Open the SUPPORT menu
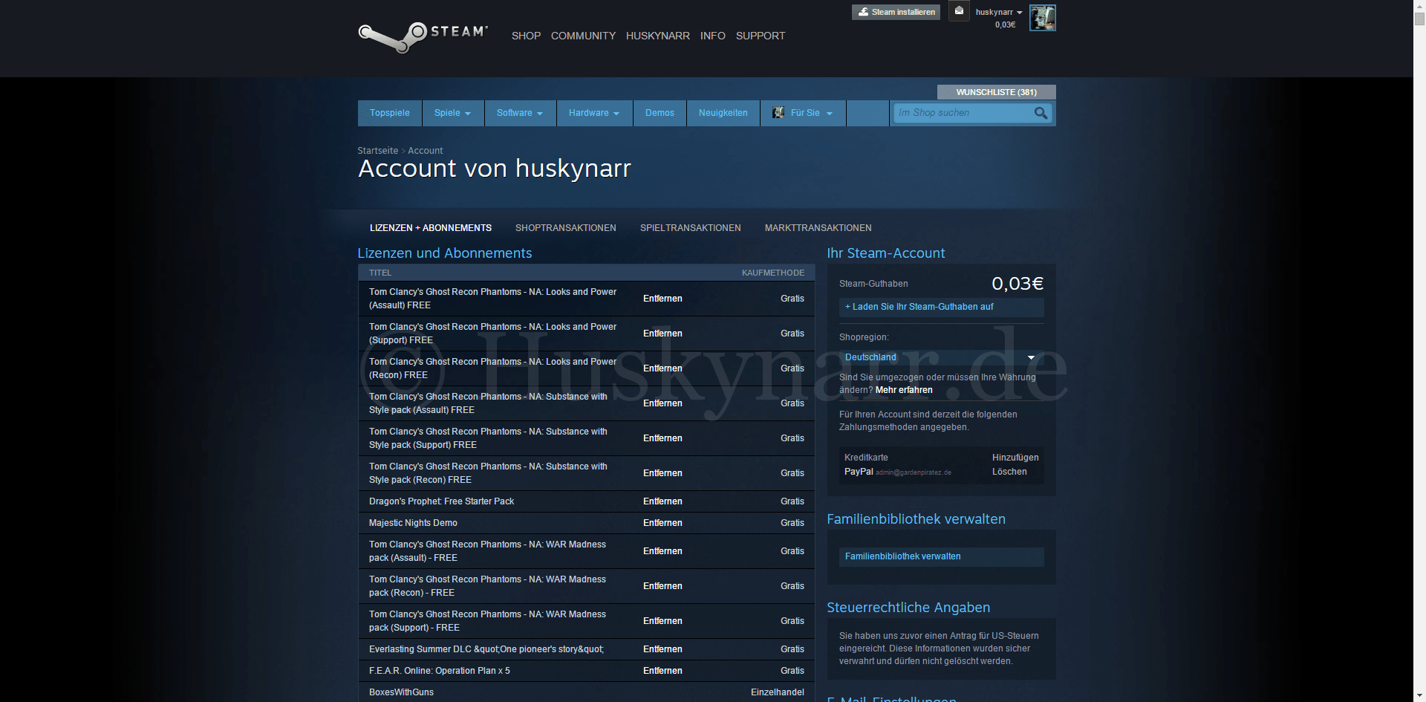Image resolution: width=1426 pixels, height=702 pixels. point(761,36)
